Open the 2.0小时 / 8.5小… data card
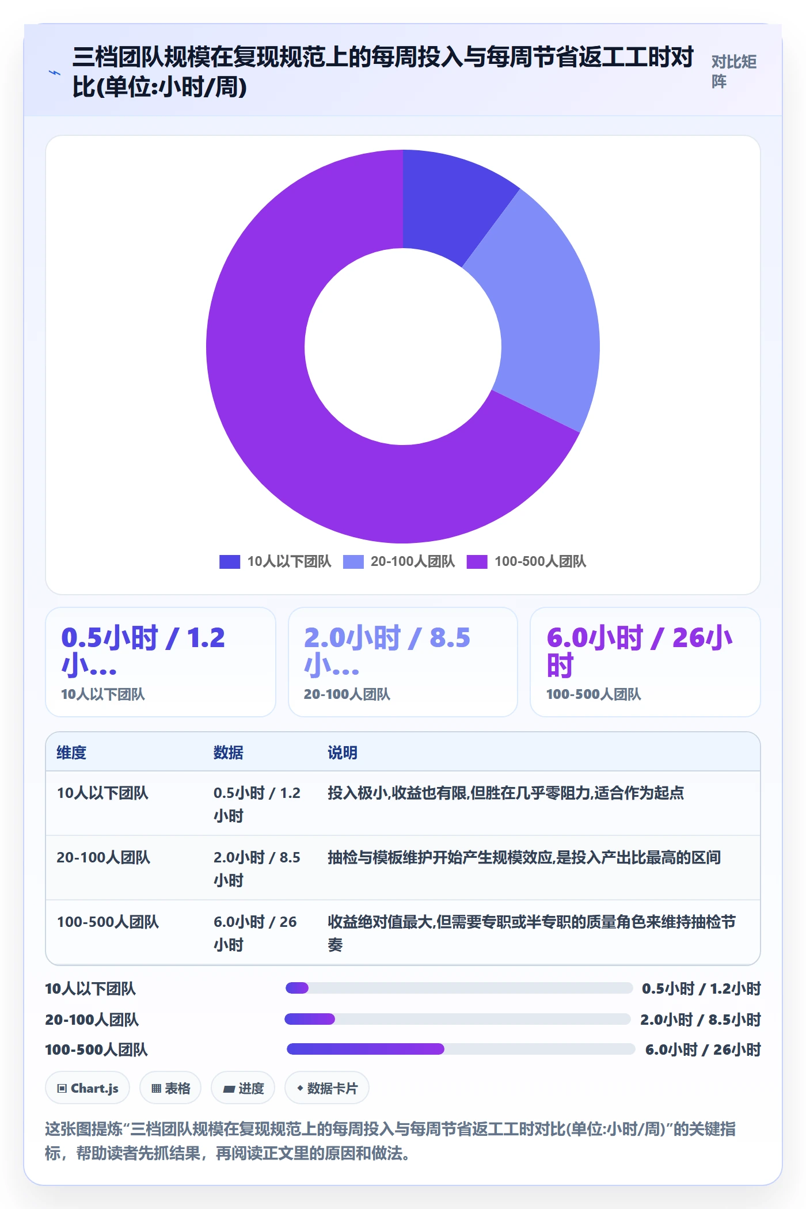Image resolution: width=806 pixels, height=1209 pixels. click(x=403, y=662)
